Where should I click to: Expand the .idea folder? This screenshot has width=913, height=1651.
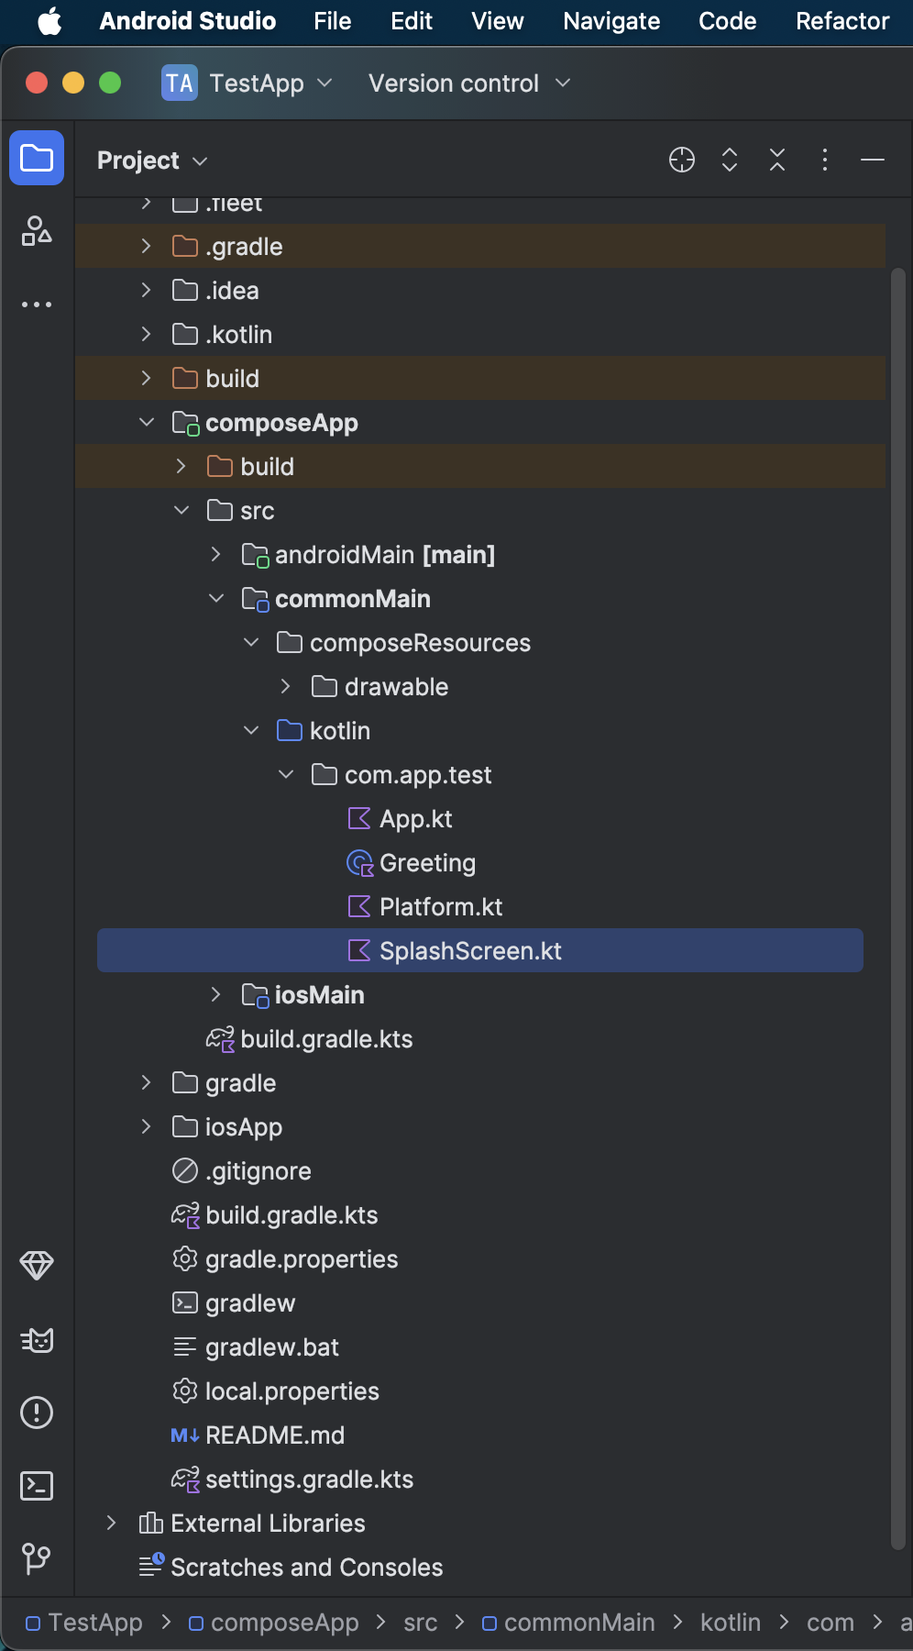pos(146,290)
